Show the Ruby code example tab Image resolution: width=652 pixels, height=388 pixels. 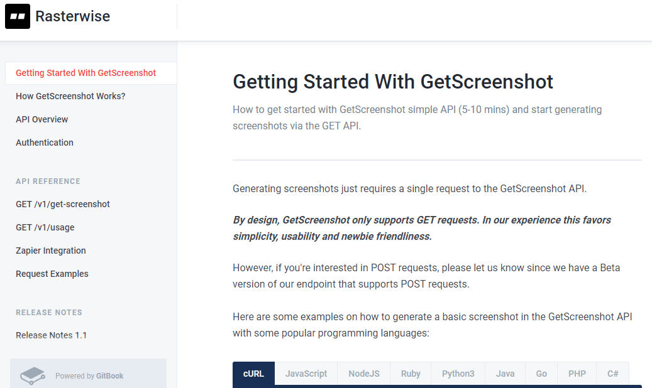coord(411,374)
